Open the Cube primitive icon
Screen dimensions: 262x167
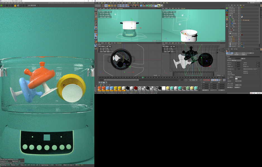141,6
